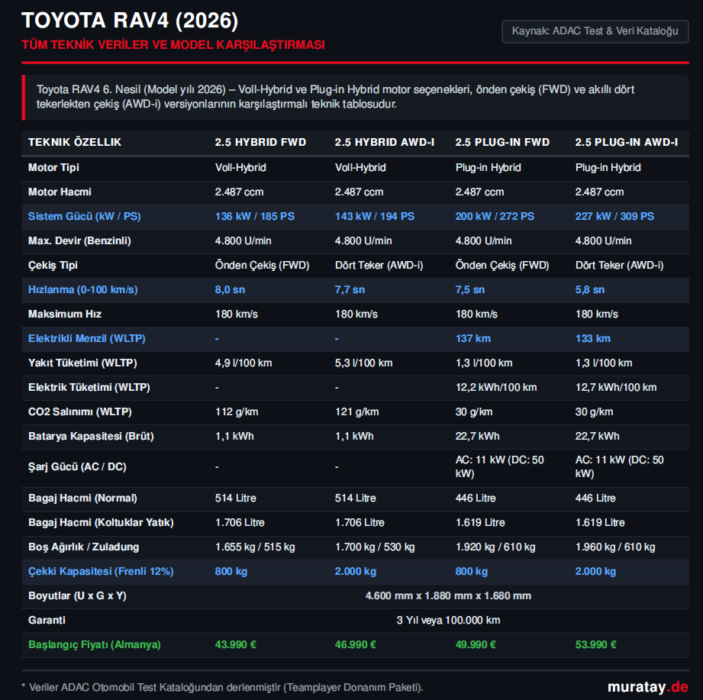Viewport: 703px width, 700px height.
Task: Click the Batarya Kapasitesi (Brüt) row label
Action: [91, 437]
